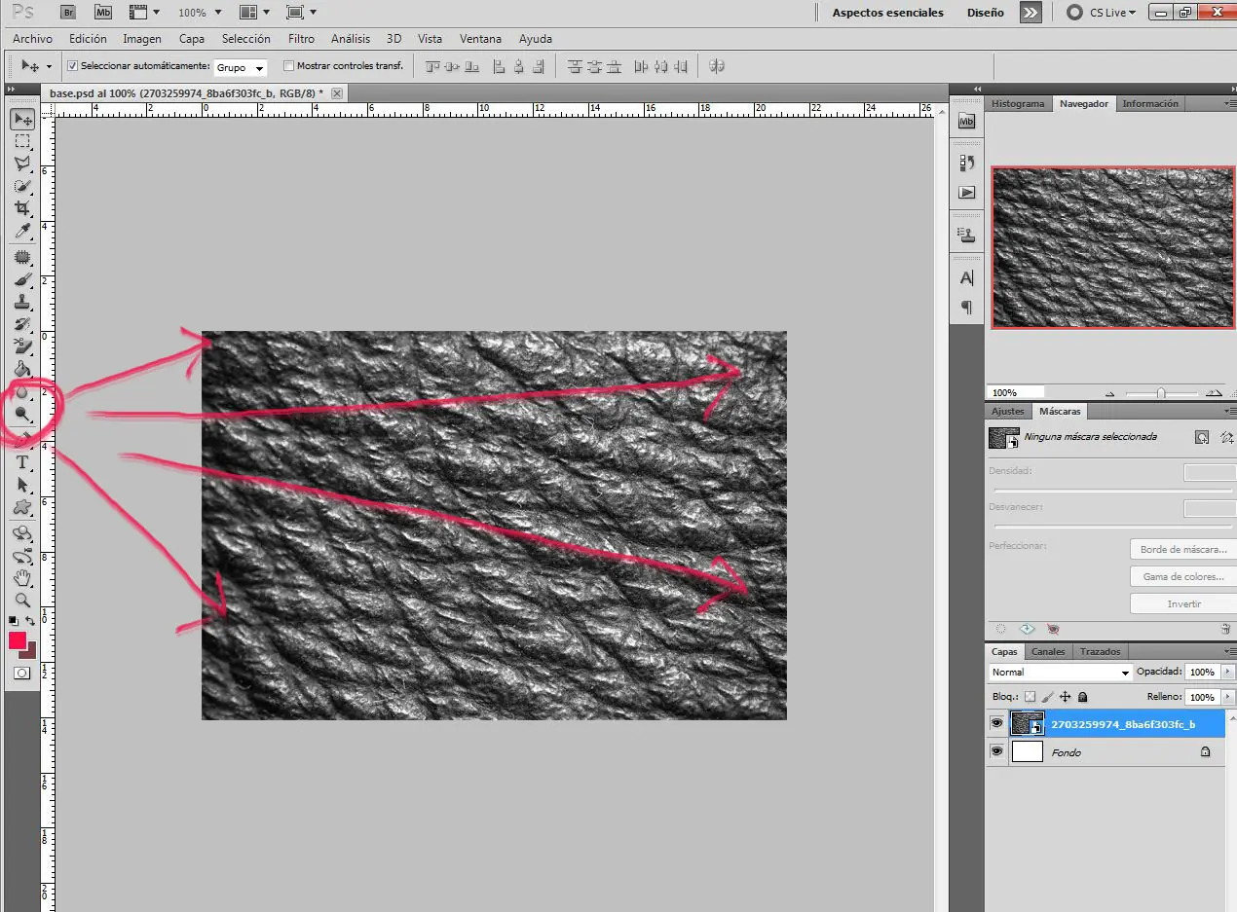
Task: Switch to the Ajustes tab
Action: [x=1007, y=411]
